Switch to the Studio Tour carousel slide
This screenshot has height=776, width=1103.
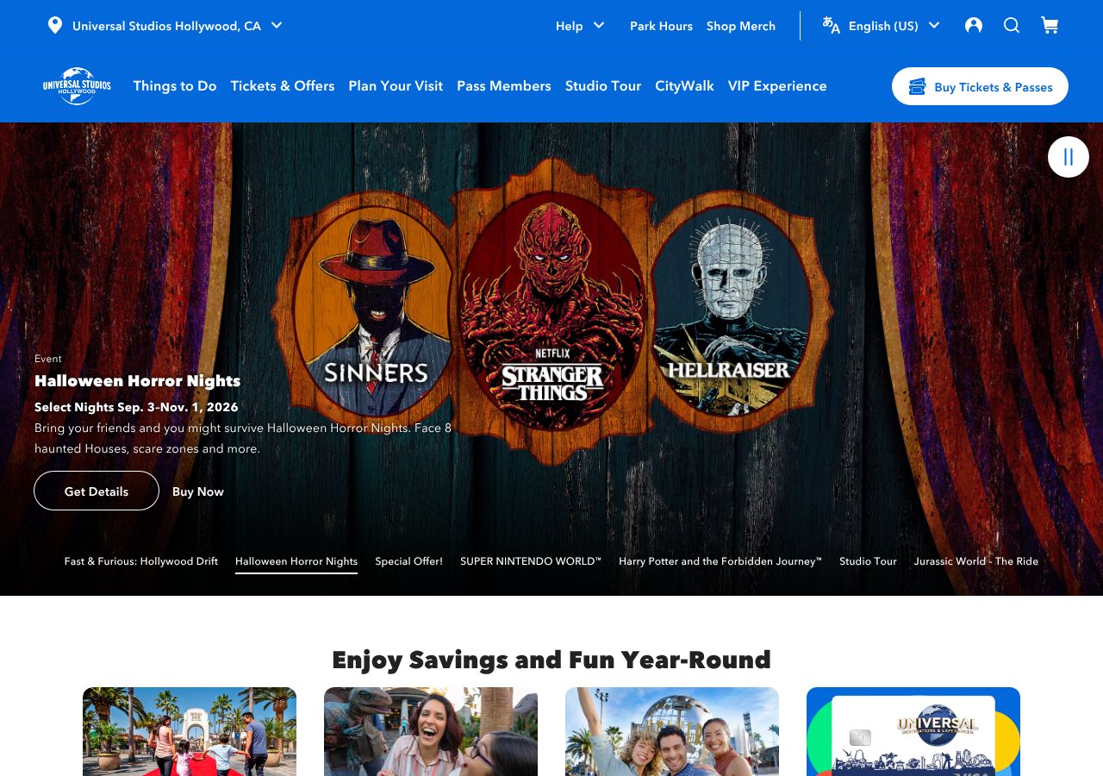(868, 561)
